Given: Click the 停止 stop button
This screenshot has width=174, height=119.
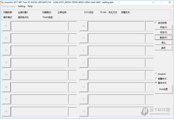Looking at the screenshot, I should (164, 43).
